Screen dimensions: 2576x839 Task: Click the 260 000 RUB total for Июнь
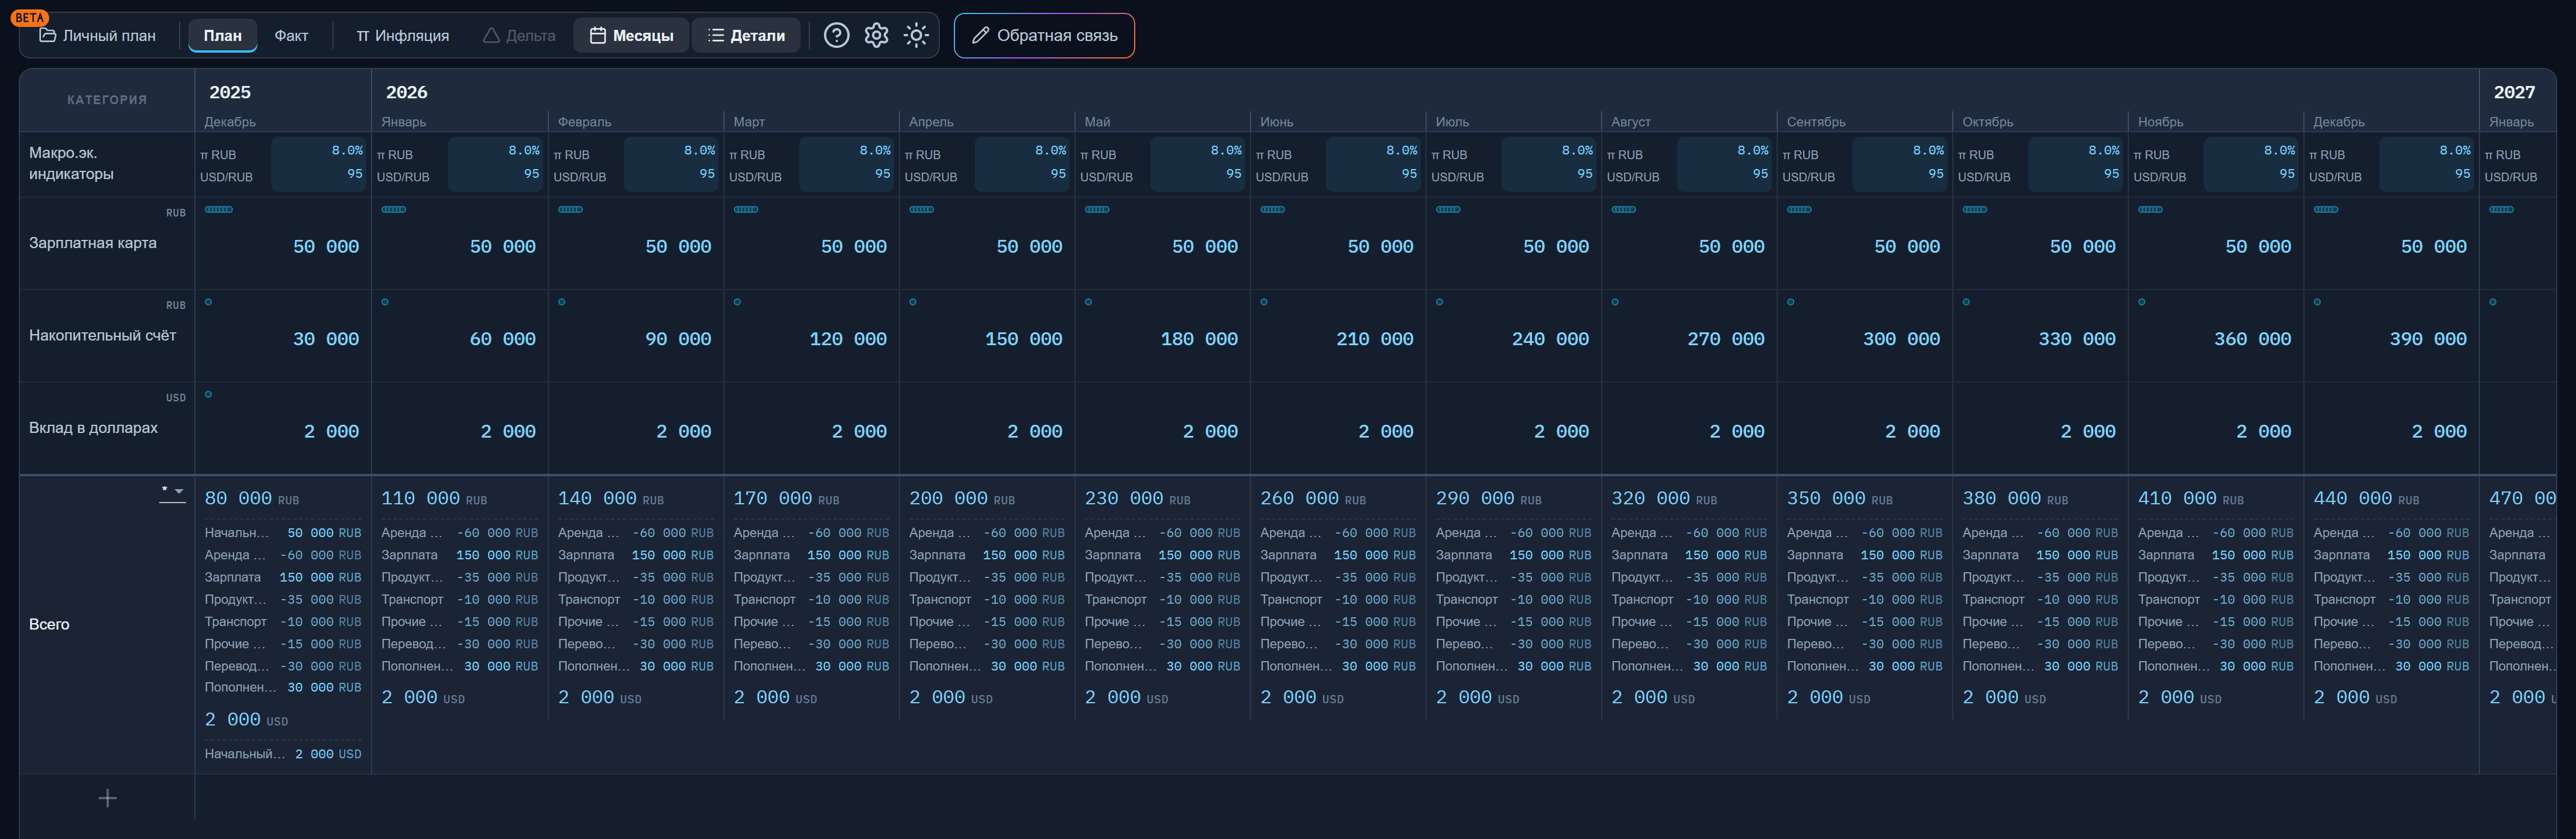(x=1312, y=498)
